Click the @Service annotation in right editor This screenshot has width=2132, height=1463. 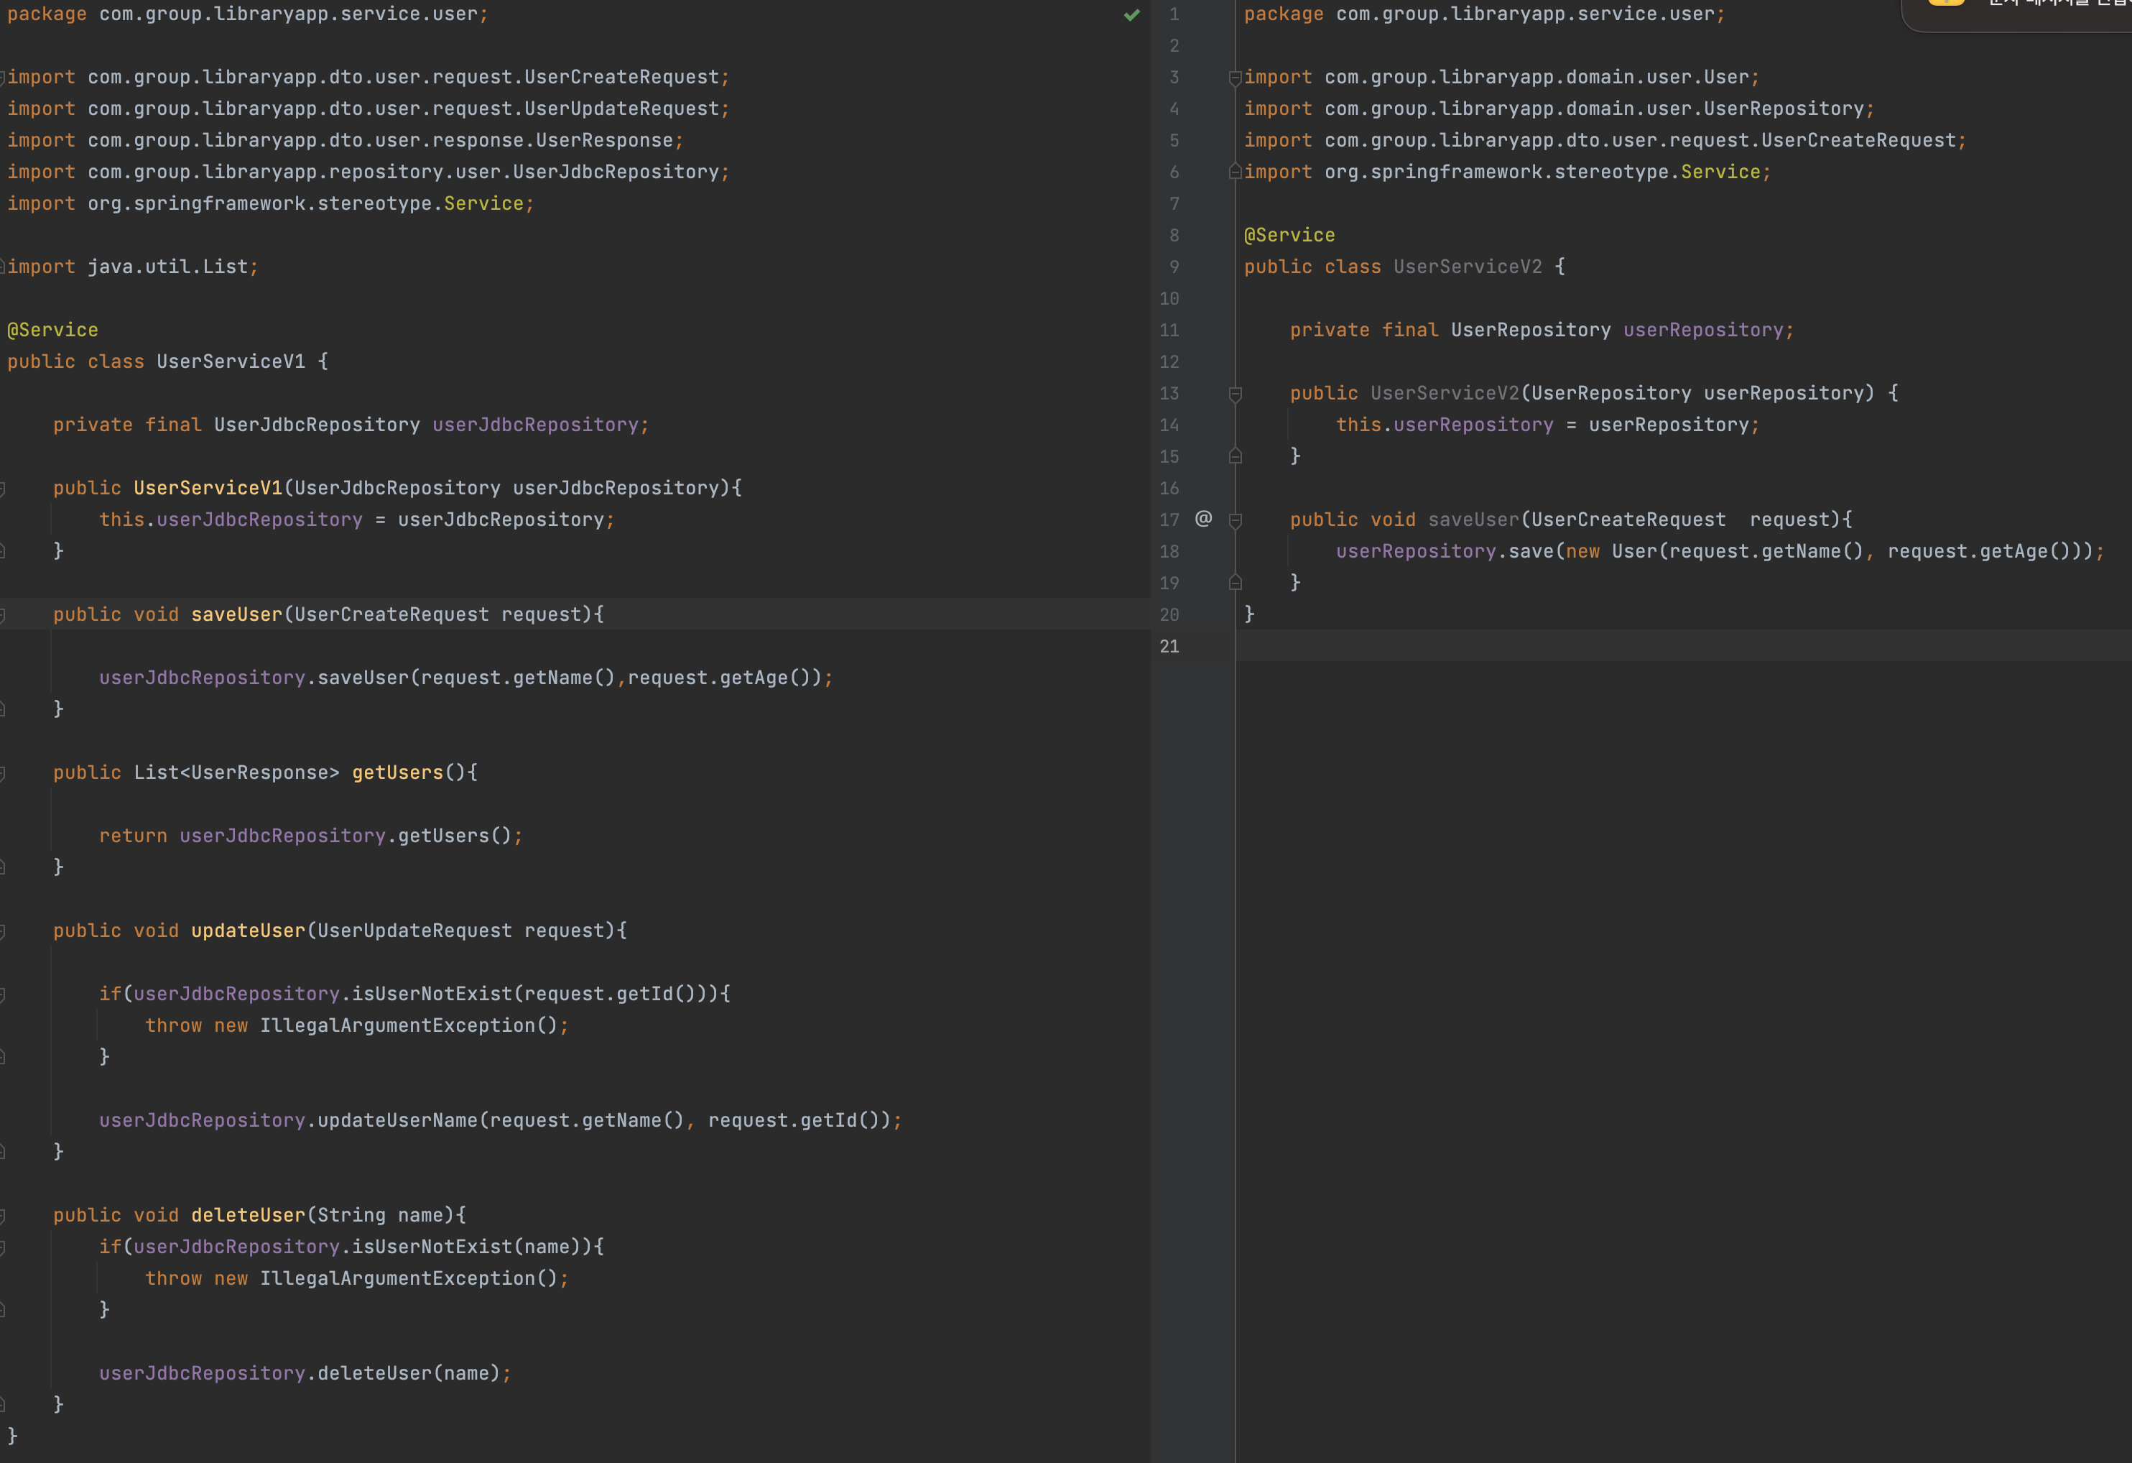click(1289, 235)
